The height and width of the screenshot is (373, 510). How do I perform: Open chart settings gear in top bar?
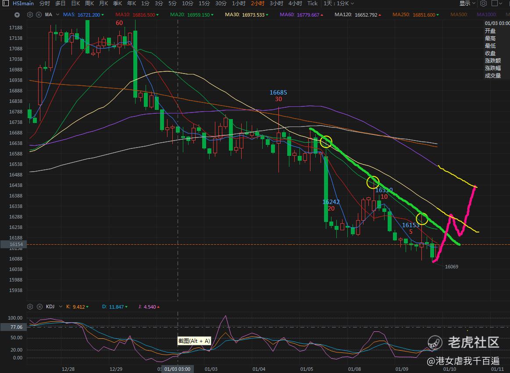click(x=483, y=4)
